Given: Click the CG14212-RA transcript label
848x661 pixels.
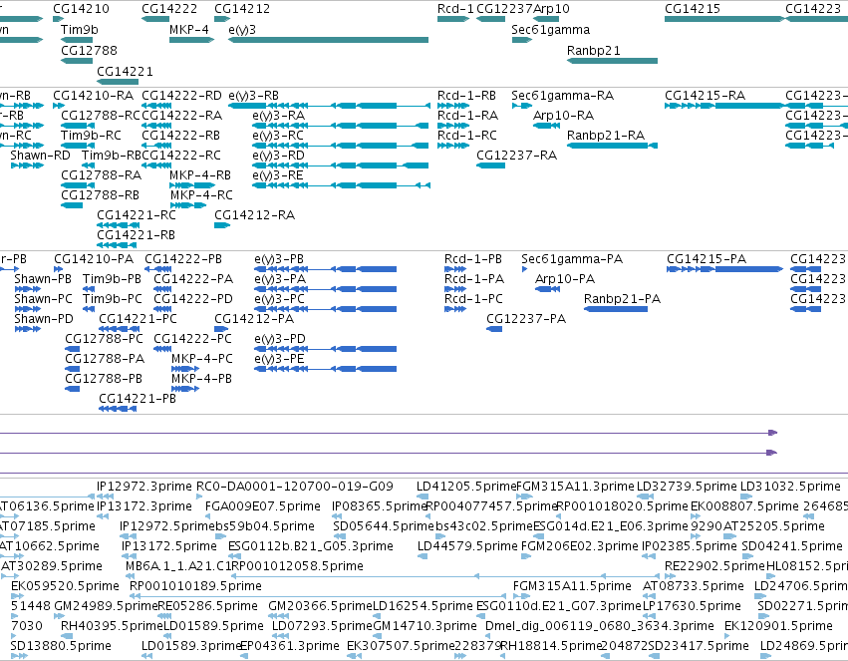Looking at the screenshot, I should click(254, 215).
